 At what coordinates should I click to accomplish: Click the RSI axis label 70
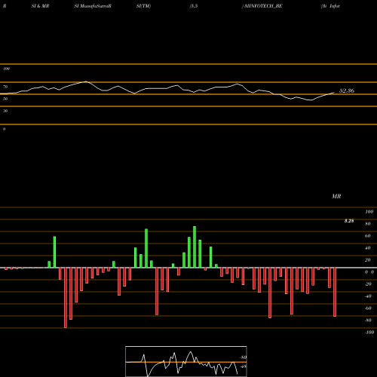(x=5, y=87)
